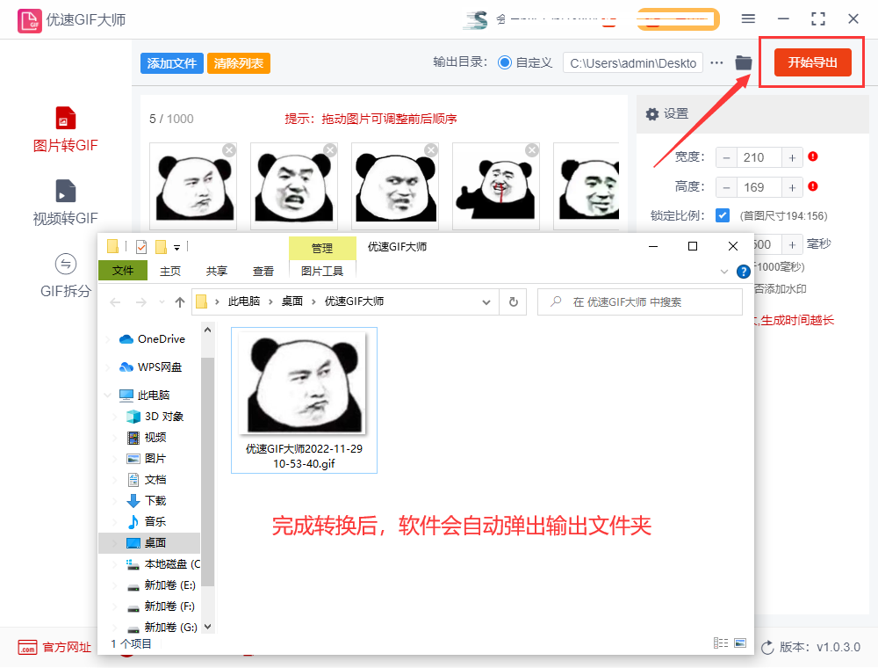The image size is (878, 668).
Task: Refresh the Explorer folder view
Action: coord(513,302)
